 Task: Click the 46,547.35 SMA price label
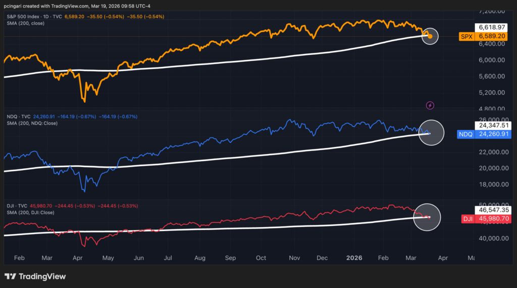point(491,210)
